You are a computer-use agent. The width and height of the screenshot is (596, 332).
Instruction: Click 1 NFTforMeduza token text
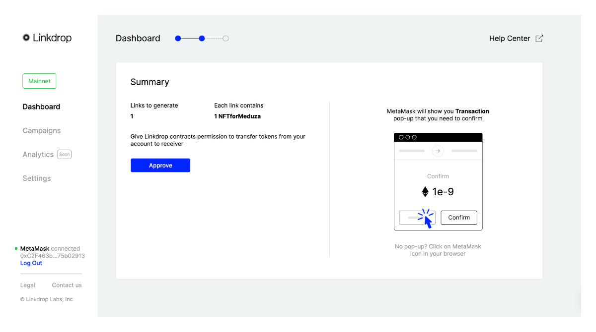point(237,116)
